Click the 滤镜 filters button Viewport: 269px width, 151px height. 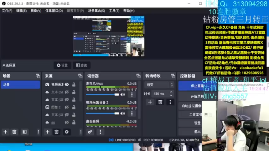pos(81,65)
